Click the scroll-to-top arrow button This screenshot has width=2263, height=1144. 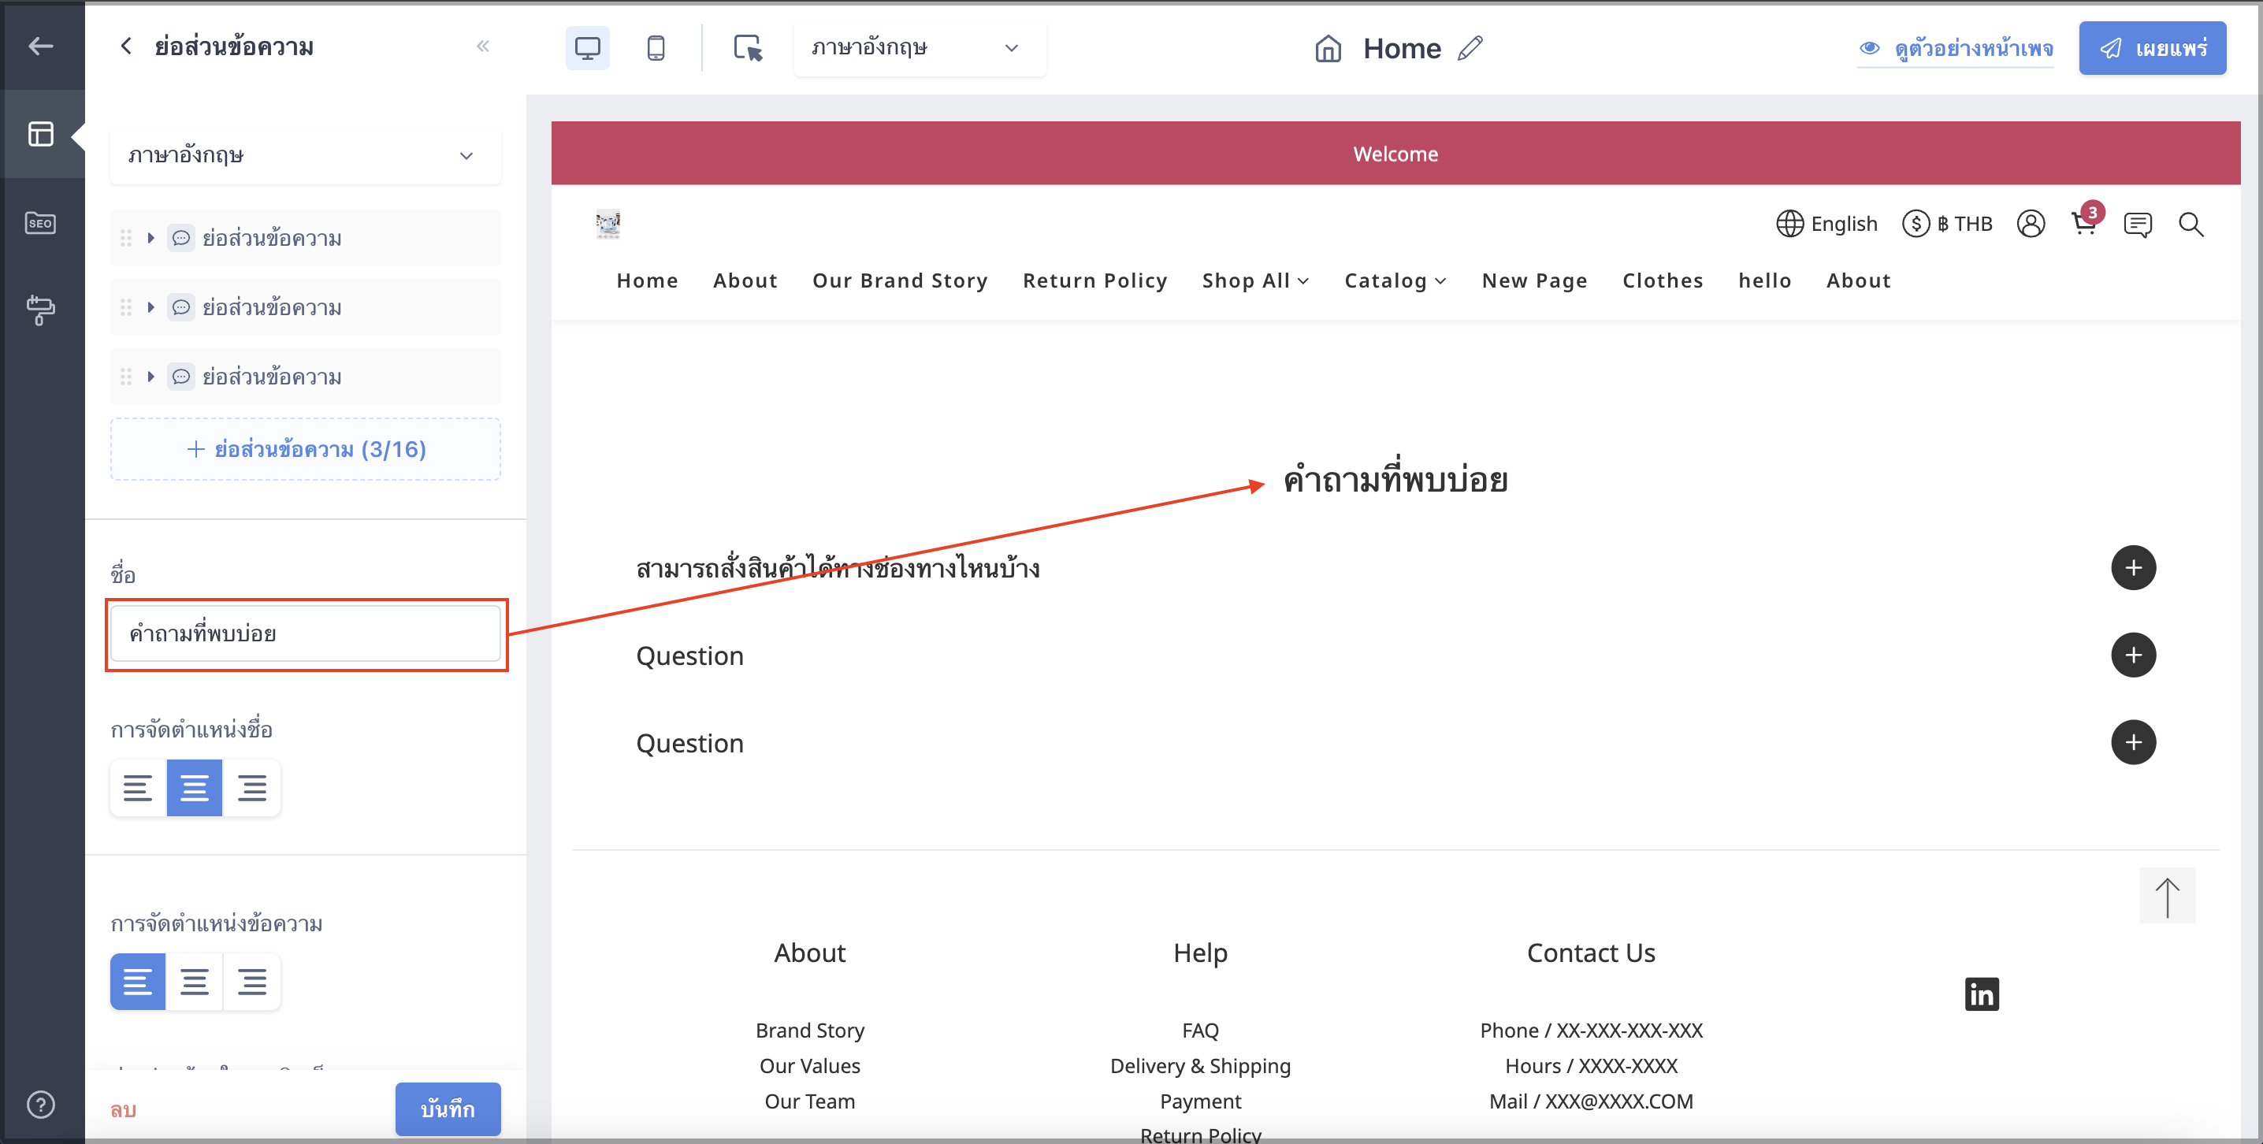pyautogui.click(x=2166, y=895)
